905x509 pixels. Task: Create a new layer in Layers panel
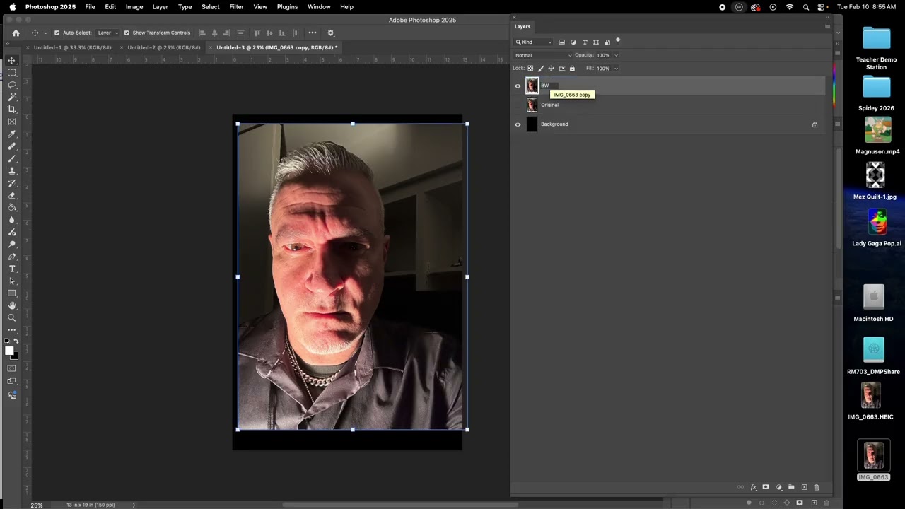pos(804,487)
